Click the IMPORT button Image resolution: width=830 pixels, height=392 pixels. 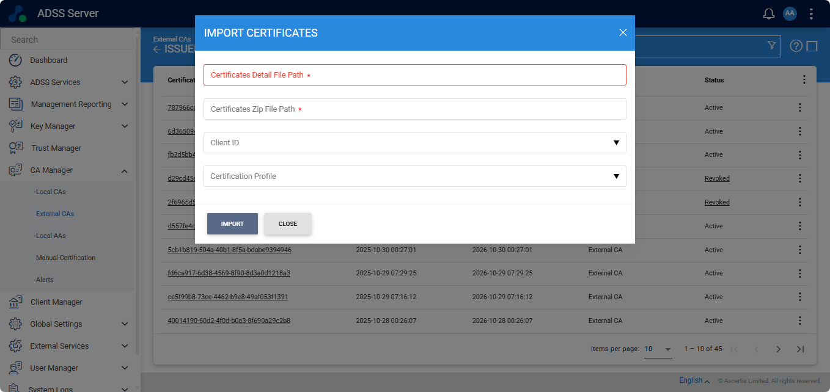click(232, 223)
